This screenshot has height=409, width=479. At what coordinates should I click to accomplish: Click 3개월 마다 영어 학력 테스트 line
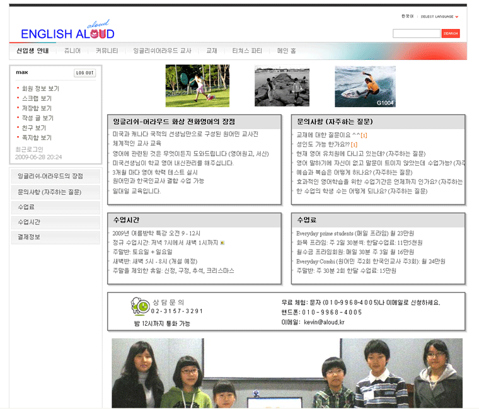pos(155,172)
